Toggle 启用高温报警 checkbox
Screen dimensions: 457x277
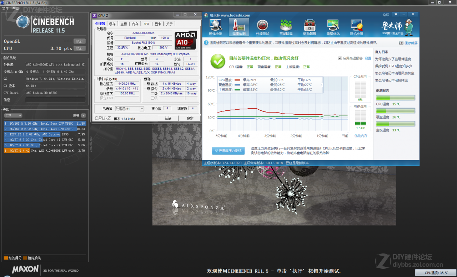[x=340, y=58]
